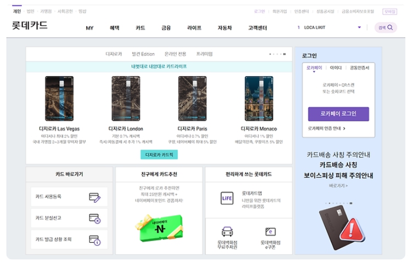The width and height of the screenshot is (410, 263).
Task: Click the 디지로카 Monaco title
Action: pos(259,128)
